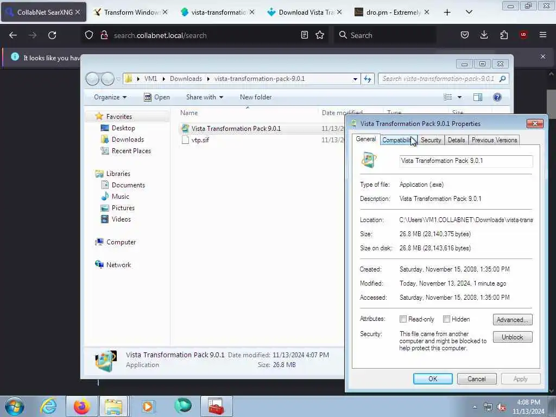Cancel the Properties dialog

(477, 378)
